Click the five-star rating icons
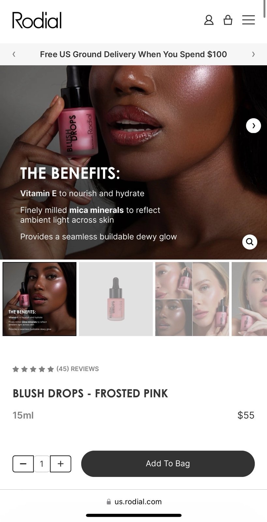This screenshot has width=267, height=522. point(33,369)
